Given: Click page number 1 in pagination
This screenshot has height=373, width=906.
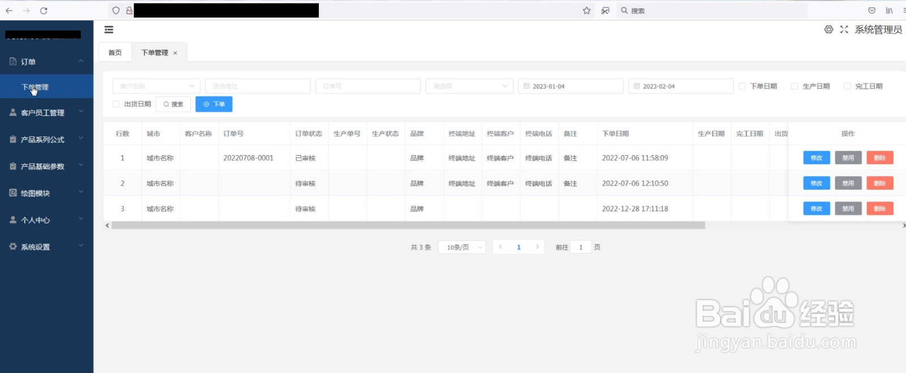Looking at the screenshot, I should [x=519, y=247].
